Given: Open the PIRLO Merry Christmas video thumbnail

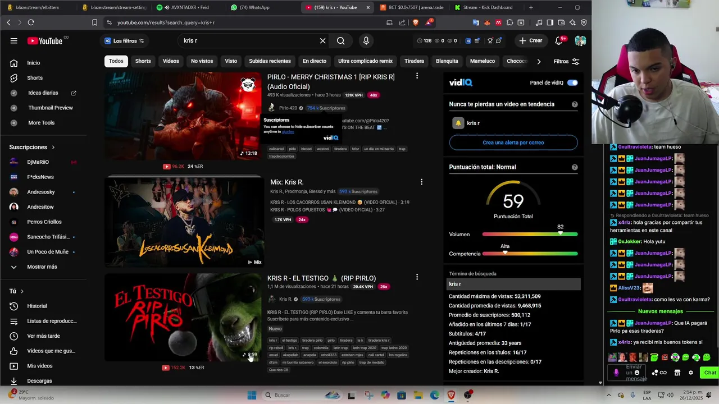Looking at the screenshot, I should coord(183,116).
